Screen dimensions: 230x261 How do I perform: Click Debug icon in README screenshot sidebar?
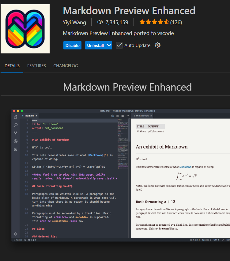tap(16, 141)
